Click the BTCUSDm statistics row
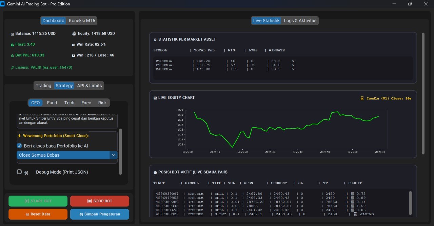 coord(225,61)
